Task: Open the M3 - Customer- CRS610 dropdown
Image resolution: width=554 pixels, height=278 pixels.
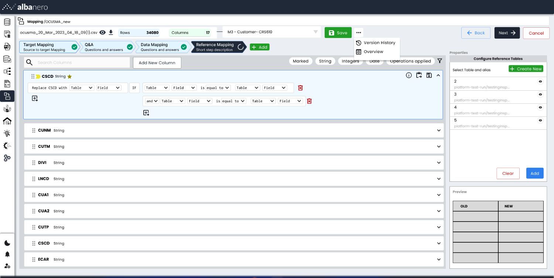Action: click(272, 32)
